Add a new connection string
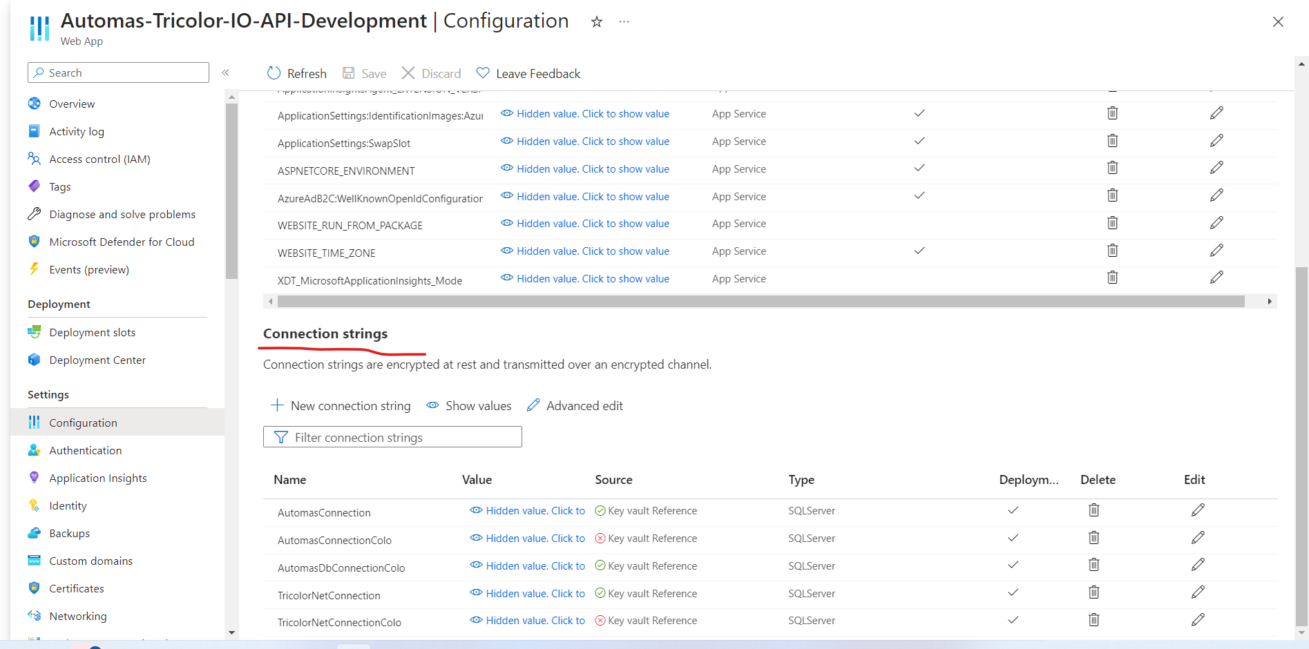Image resolution: width=1309 pixels, height=649 pixels. pos(341,405)
